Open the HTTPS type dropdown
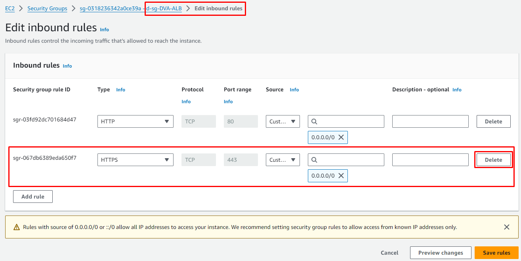The image size is (521, 261). [135, 160]
